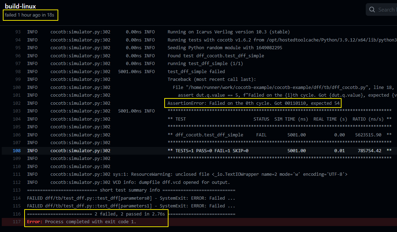
Task: Click line number 117 of error line
Action: [x=16, y=222]
